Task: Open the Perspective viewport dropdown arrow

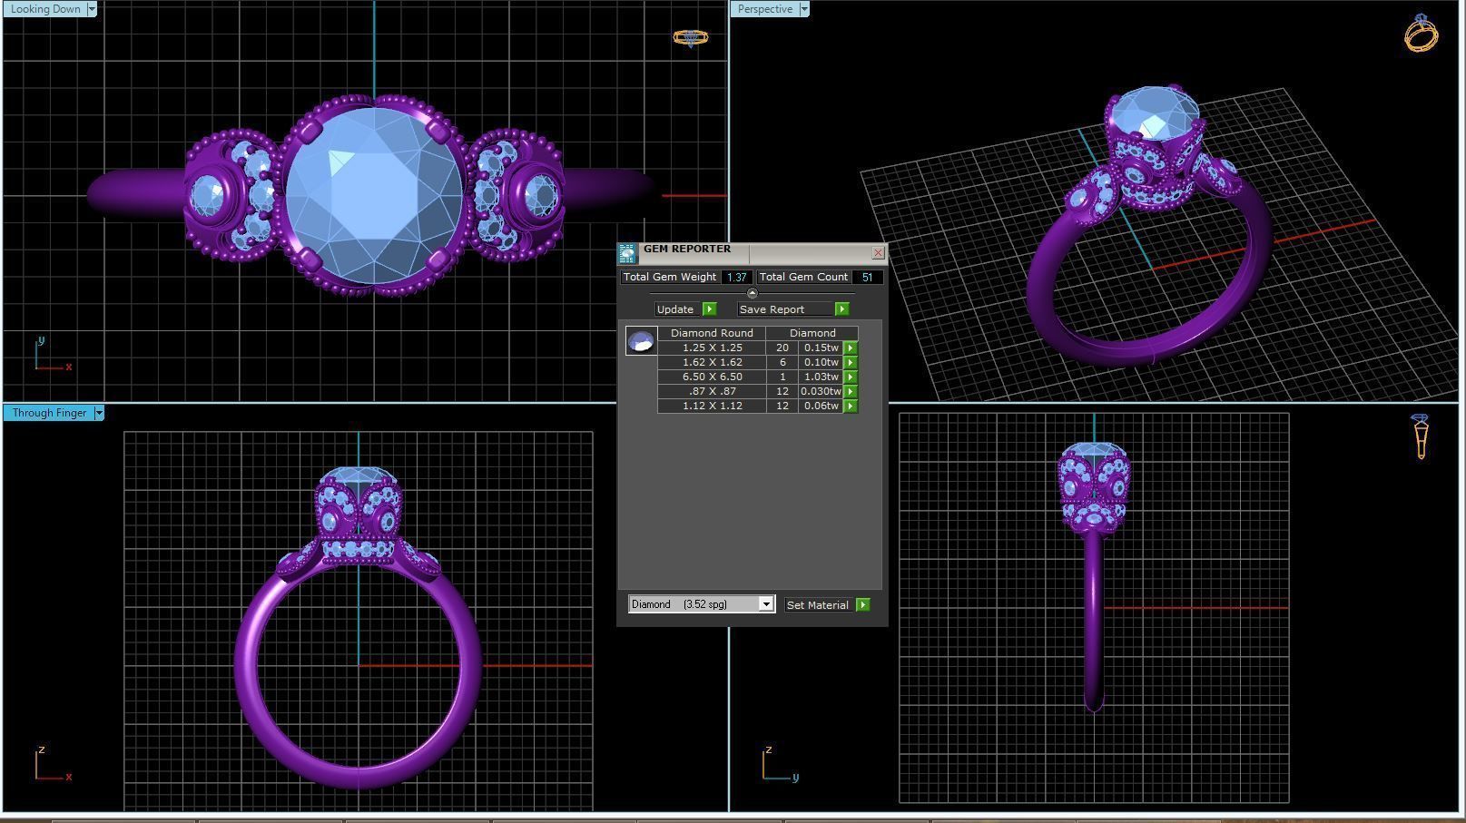Action: (x=803, y=9)
